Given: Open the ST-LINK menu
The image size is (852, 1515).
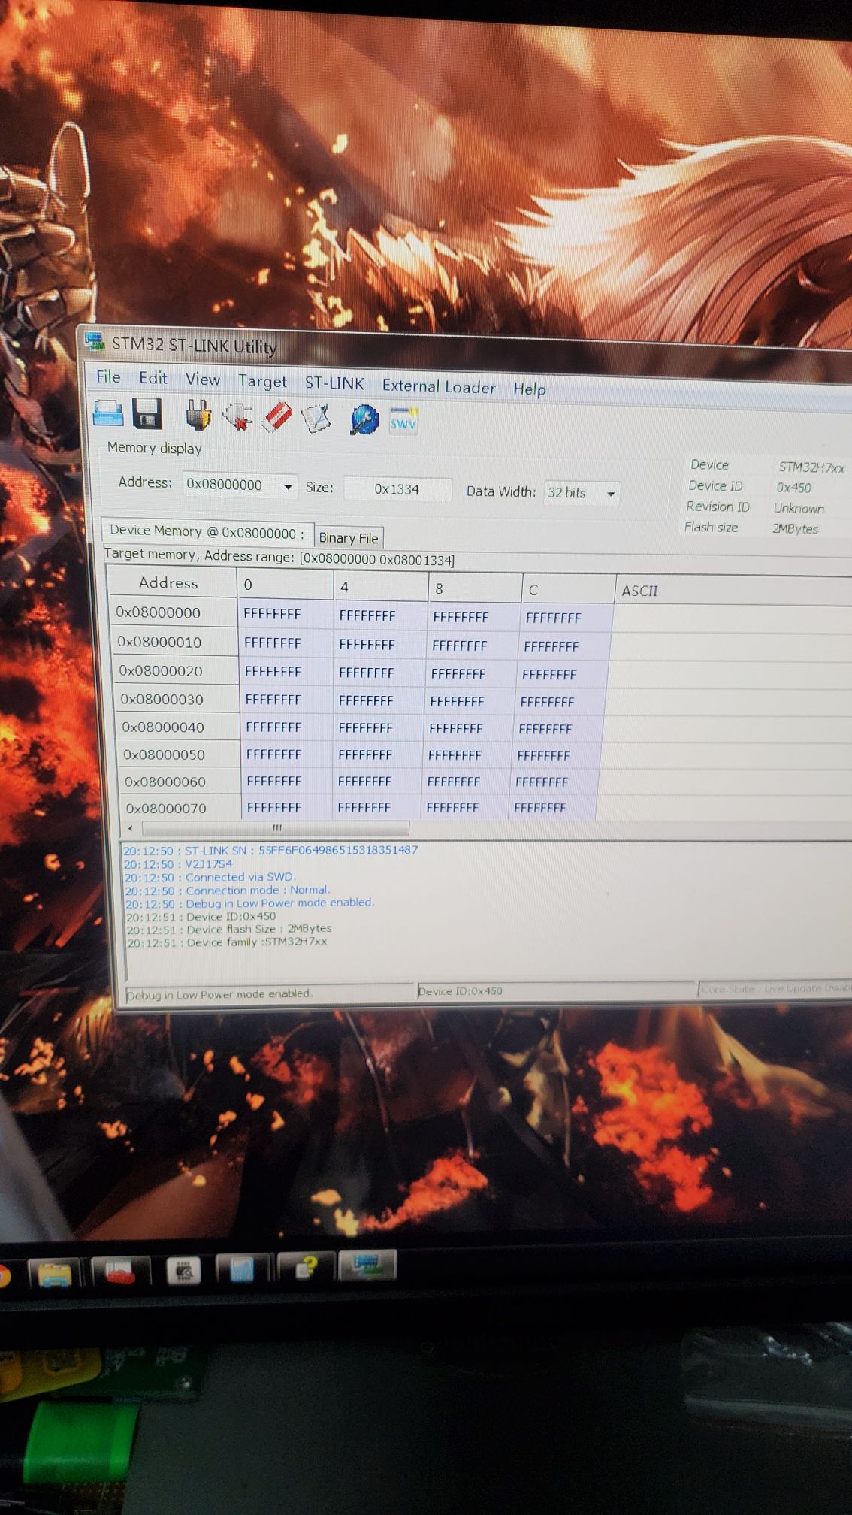Looking at the screenshot, I should click(334, 384).
